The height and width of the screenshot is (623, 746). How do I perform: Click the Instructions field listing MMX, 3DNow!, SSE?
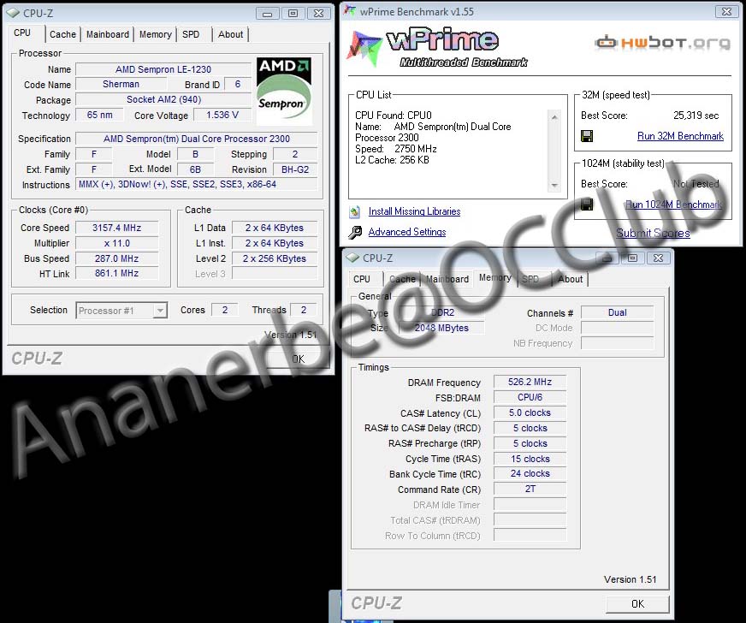197,184
